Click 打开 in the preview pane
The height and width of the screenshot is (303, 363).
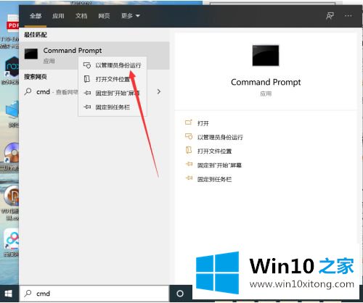pyautogui.click(x=203, y=123)
